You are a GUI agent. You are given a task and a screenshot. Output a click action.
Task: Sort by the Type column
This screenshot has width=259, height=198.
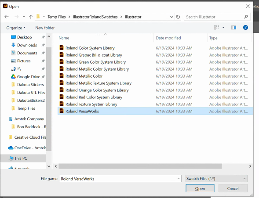[213, 38]
